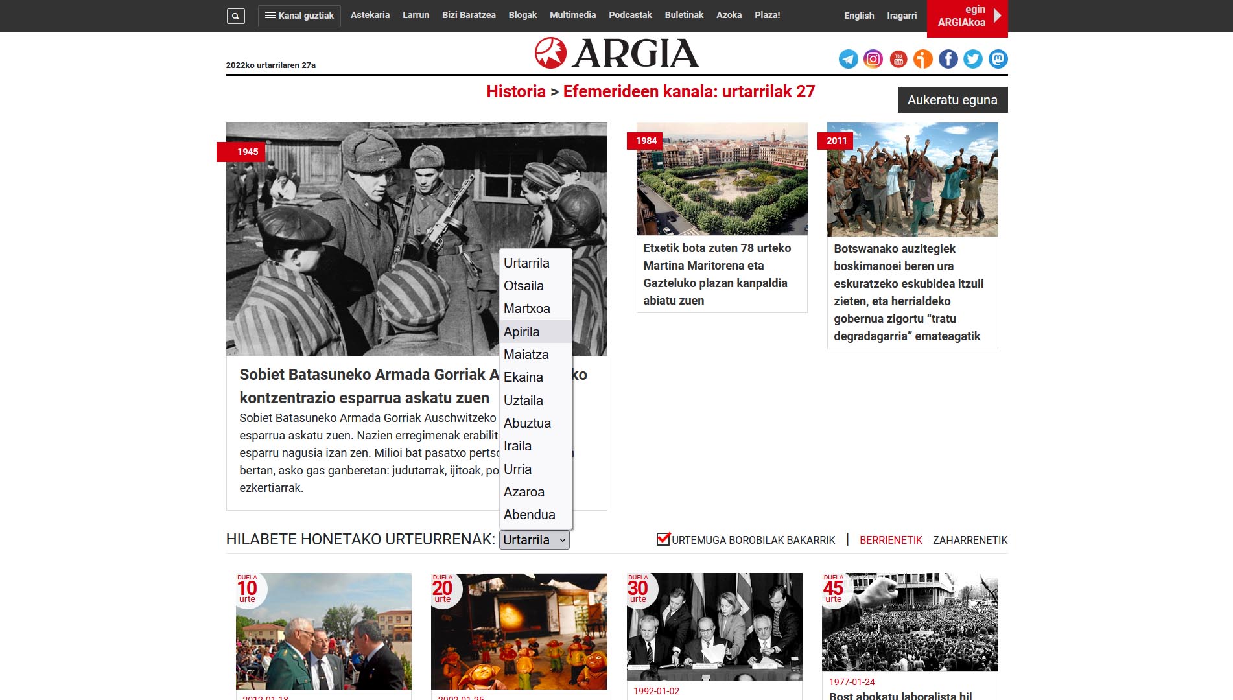Open the YouTube social icon
The height and width of the screenshot is (700, 1233).
[898, 59]
